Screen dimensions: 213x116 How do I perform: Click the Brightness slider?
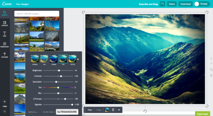58,71
